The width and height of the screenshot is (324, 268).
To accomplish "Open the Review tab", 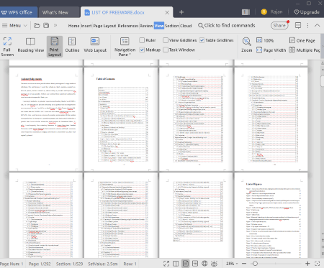I will pos(146,26).
